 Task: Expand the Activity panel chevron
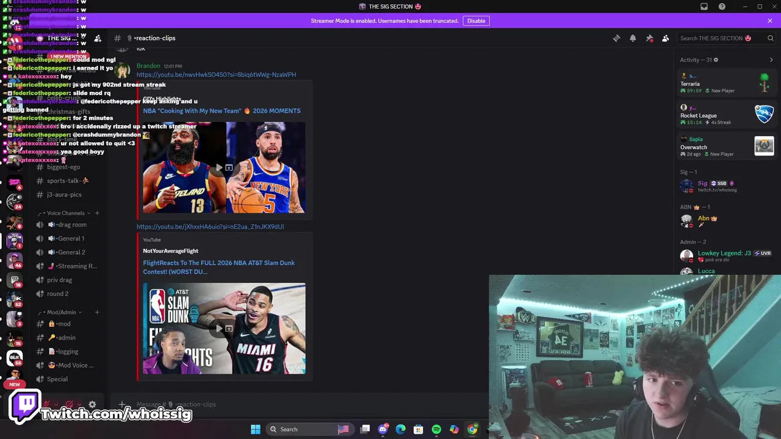pos(771,60)
